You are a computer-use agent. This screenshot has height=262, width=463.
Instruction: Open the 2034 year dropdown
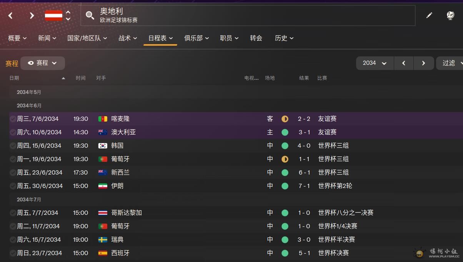375,63
